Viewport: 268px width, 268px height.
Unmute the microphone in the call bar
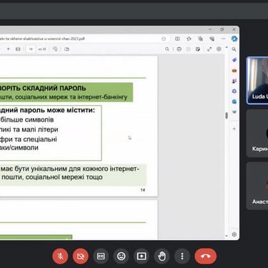click(60, 257)
